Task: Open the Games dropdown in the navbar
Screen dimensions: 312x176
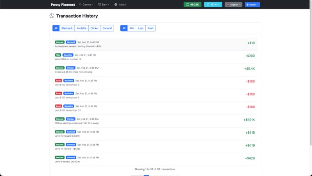Action: pyautogui.click(x=86, y=5)
